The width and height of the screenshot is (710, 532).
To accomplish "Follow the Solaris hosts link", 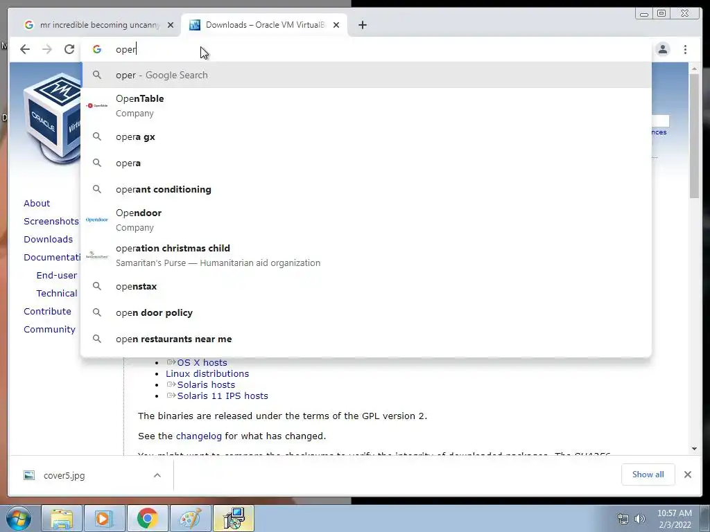I will coord(206,385).
